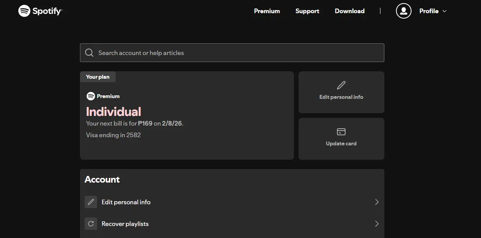Screen dimensions: 481x238
Task: Click the refresh icon beside Recover playlists
Action: point(91,224)
